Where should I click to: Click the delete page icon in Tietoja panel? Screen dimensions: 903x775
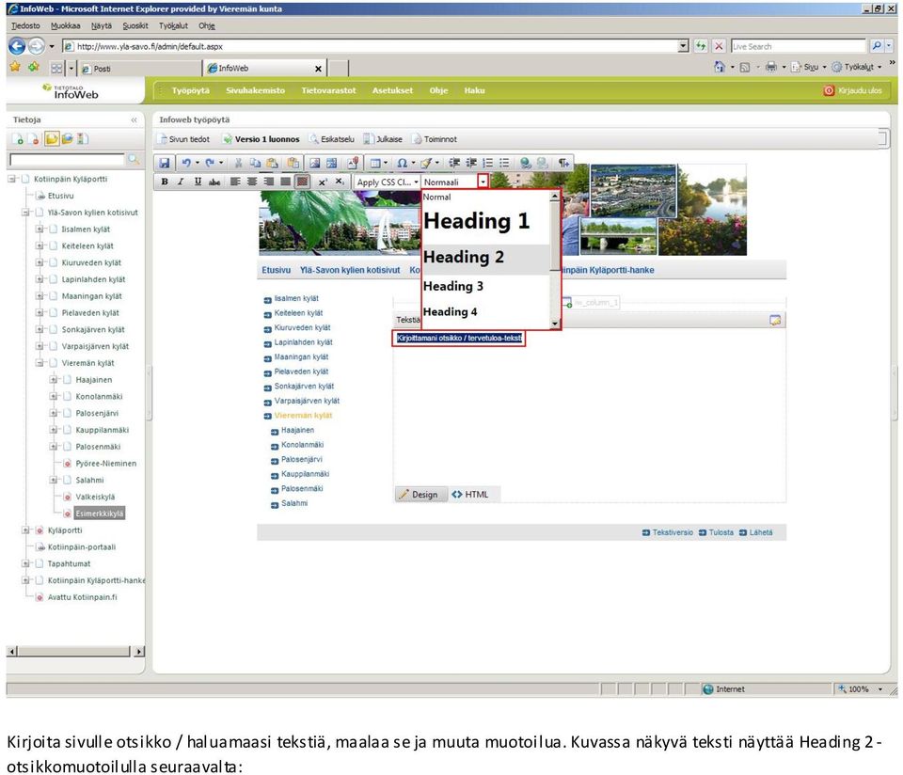pos(34,139)
